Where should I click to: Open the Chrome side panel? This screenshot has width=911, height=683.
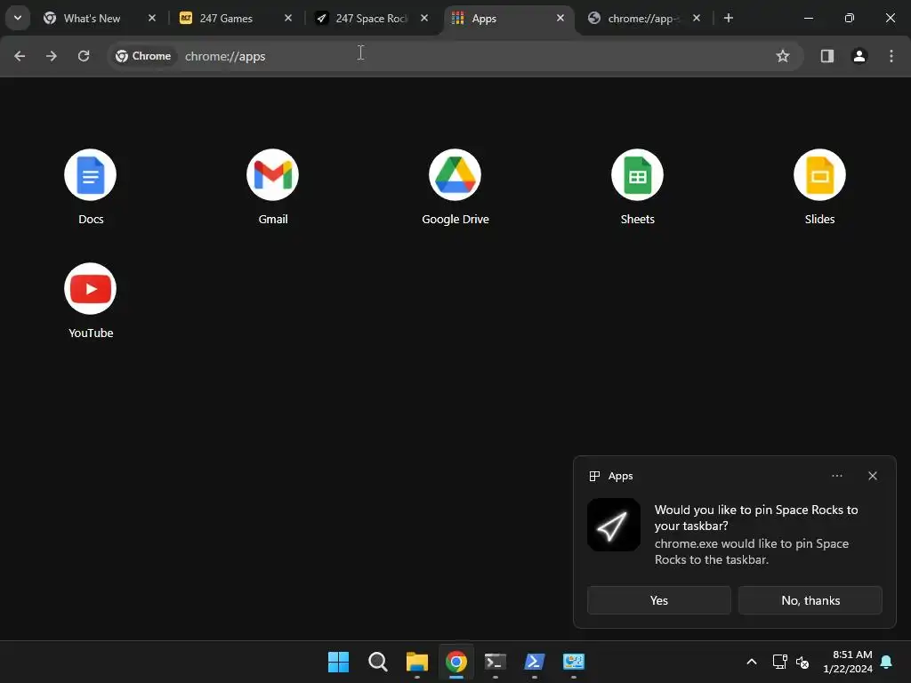826,56
